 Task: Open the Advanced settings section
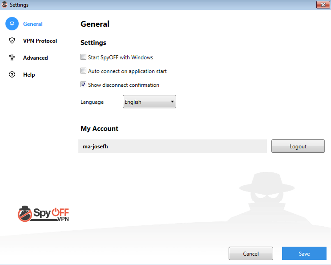coord(35,58)
